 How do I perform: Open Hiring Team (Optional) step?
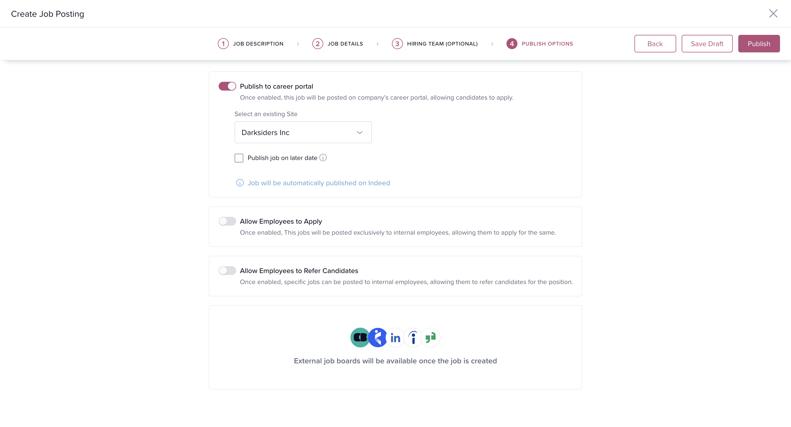435,44
